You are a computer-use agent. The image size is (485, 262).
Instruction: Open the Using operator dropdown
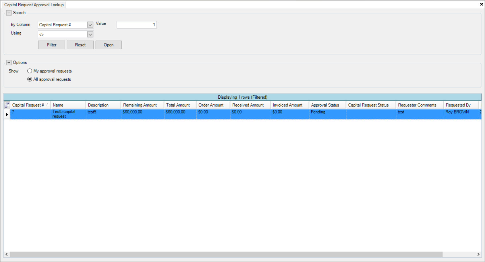point(90,34)
